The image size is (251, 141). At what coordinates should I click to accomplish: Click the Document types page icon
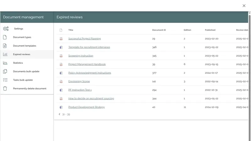(x=5, y=37)
